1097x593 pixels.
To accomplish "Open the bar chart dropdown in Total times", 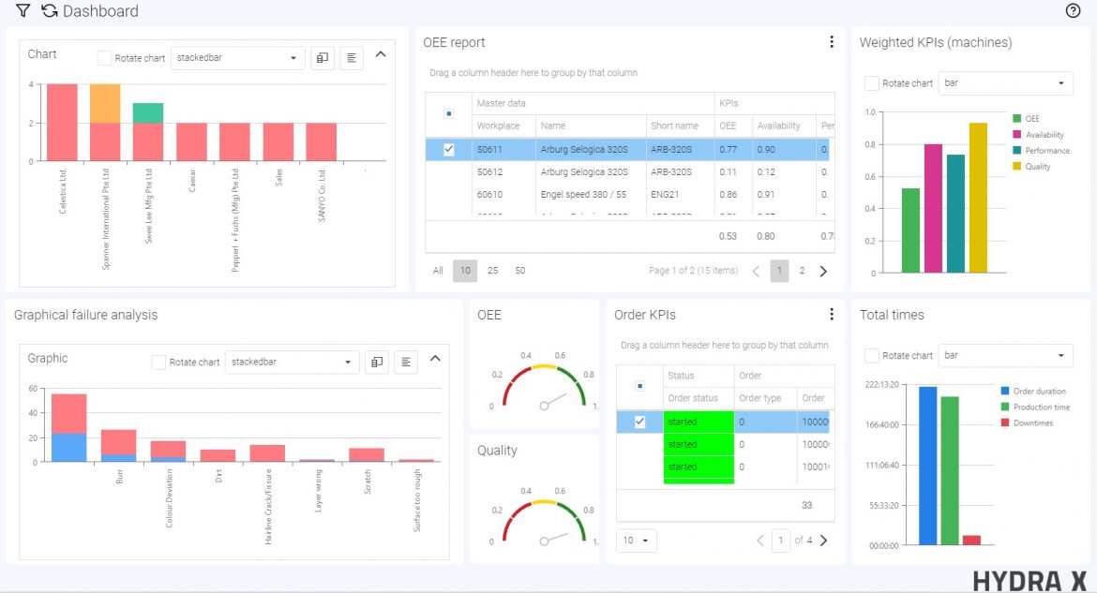I will (1005, 356).
